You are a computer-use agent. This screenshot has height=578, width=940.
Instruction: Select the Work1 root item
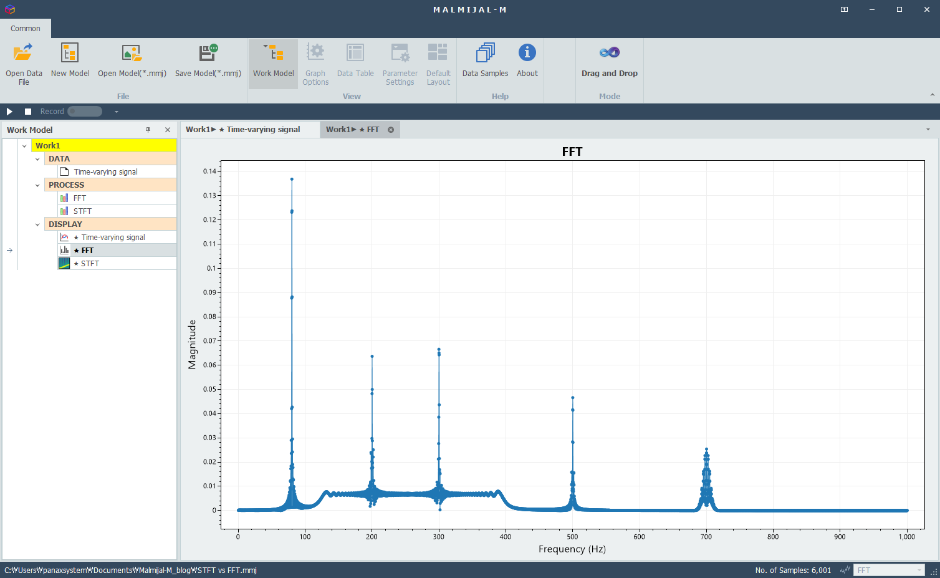104,146
